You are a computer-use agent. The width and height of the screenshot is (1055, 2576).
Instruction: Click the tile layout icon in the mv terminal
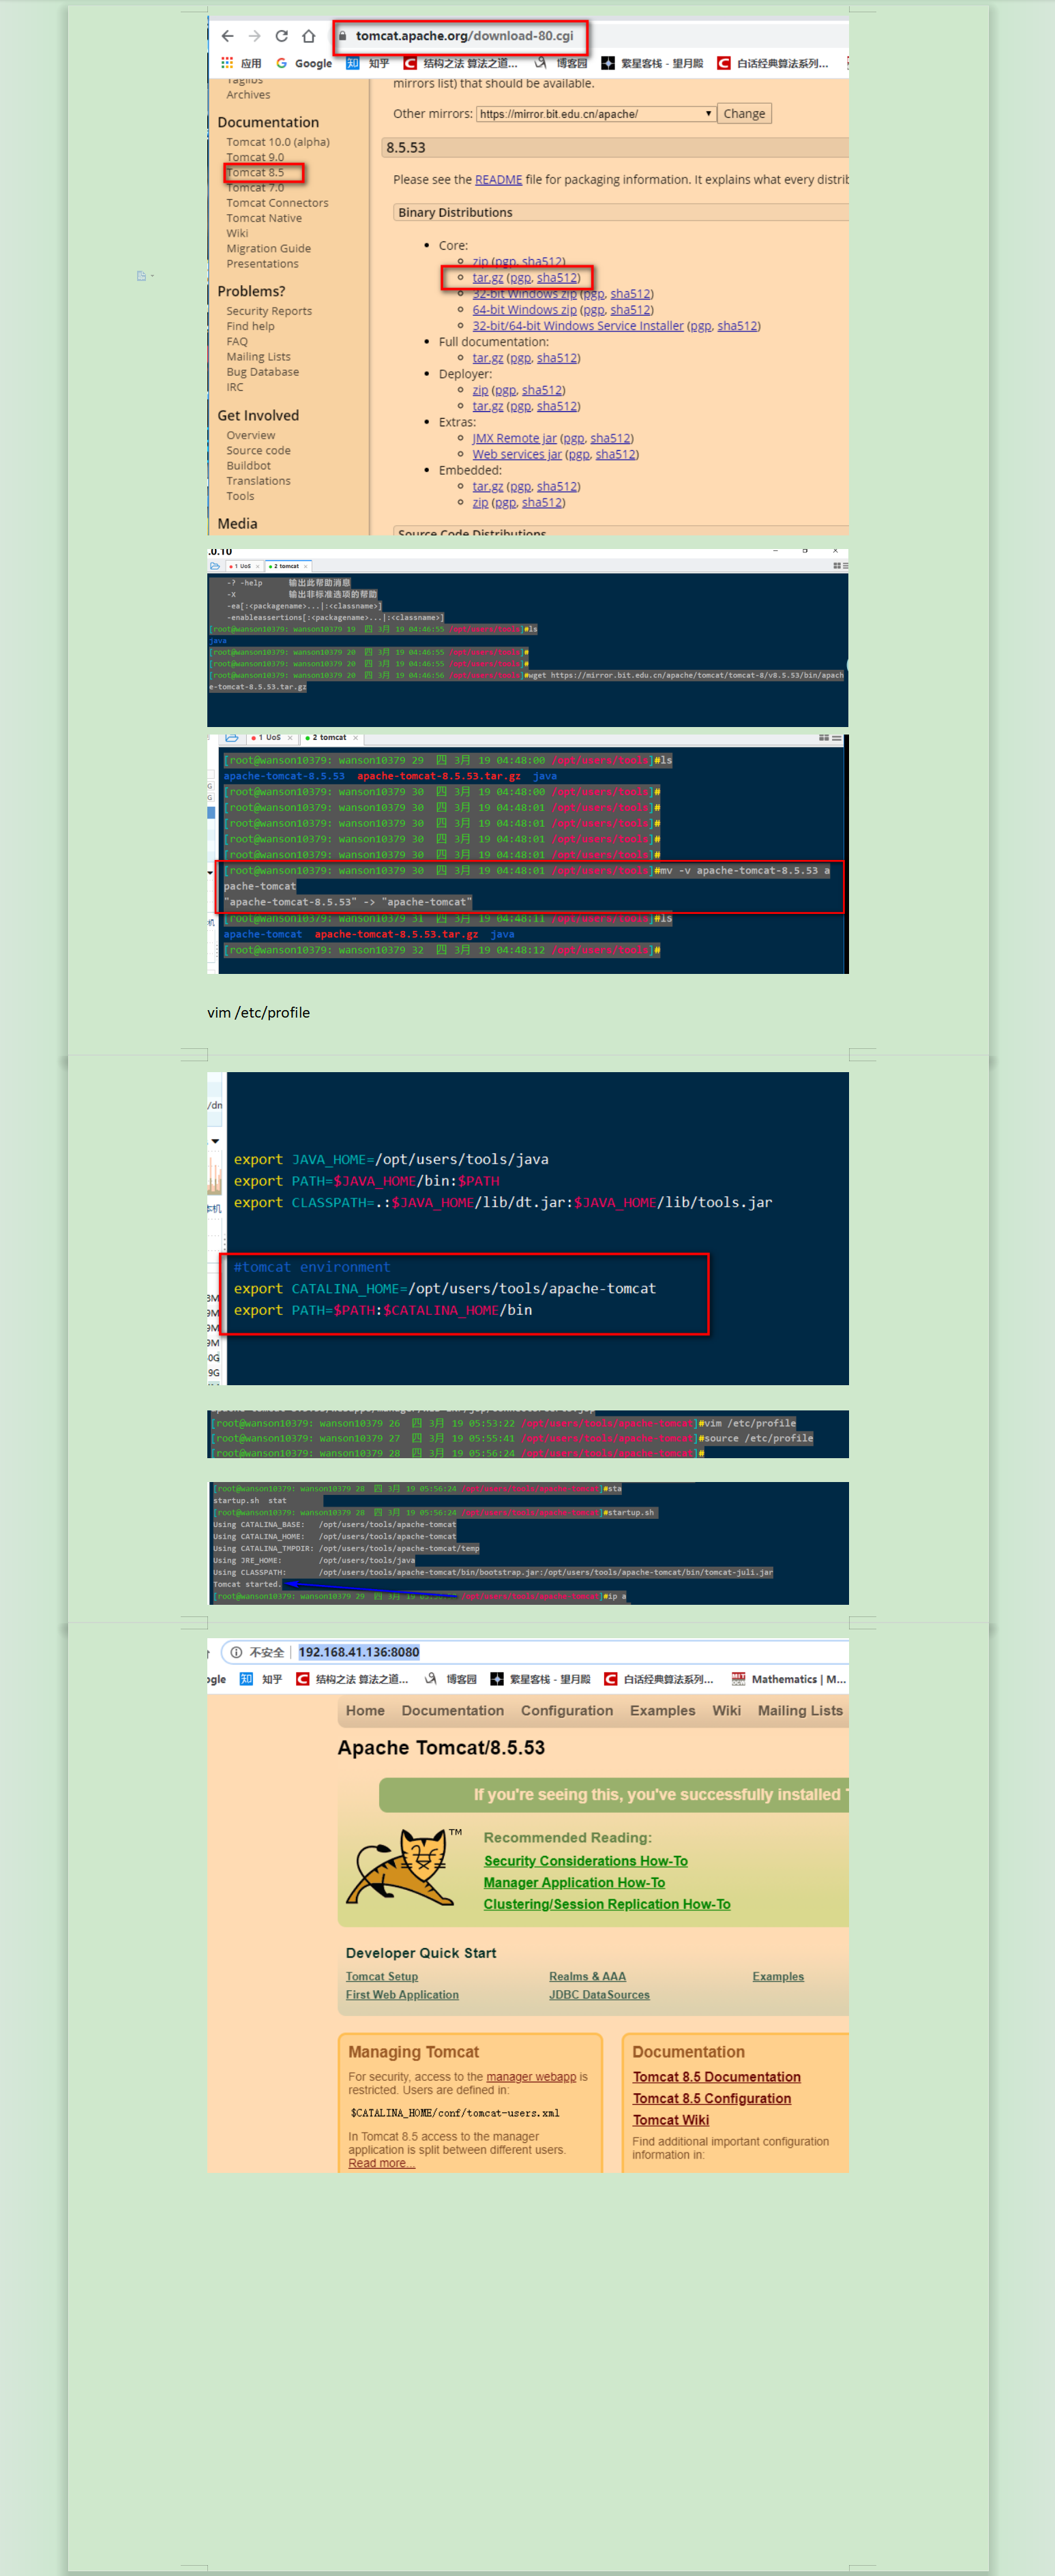824,738
